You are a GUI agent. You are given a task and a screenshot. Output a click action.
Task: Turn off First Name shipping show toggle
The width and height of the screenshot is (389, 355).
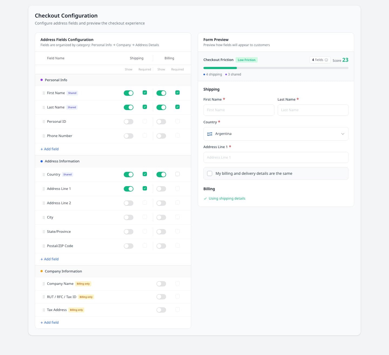(129, 93)
